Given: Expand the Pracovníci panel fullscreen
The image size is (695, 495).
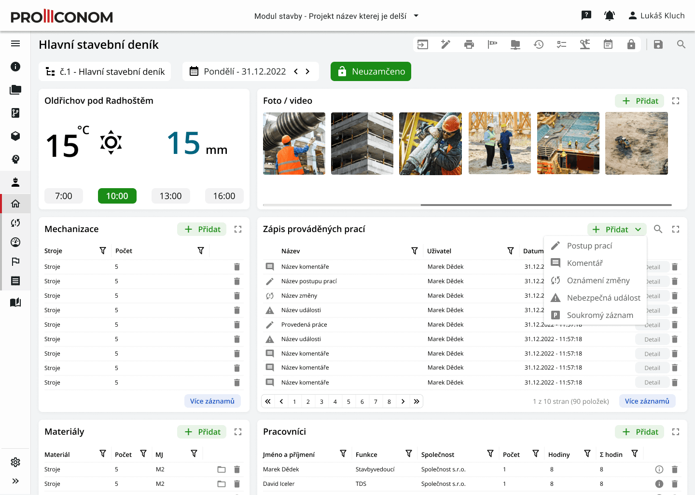Looking at the screenshot, I should pyautogui.click(x=676, y=432).
